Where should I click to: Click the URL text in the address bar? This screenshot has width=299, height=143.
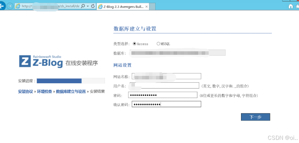[x=51, y=6]
